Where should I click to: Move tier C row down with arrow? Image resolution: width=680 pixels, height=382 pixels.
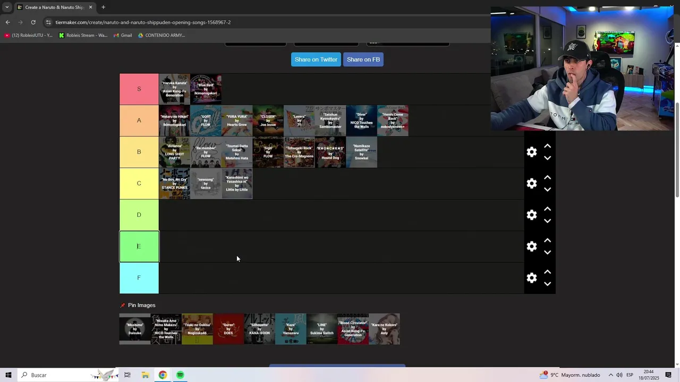coord(548,189)
